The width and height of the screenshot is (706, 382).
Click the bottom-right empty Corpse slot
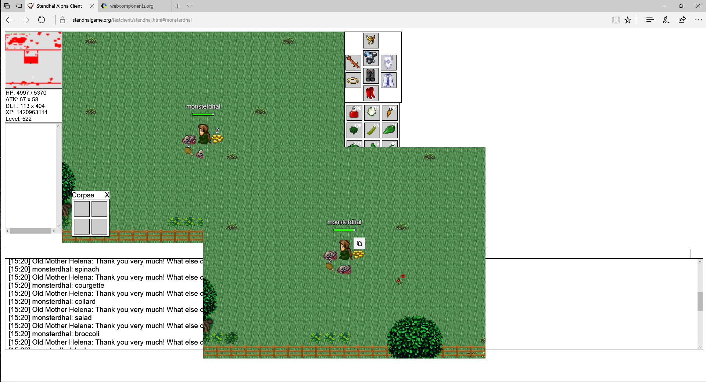pyautogui.click(x=99, y=226)
